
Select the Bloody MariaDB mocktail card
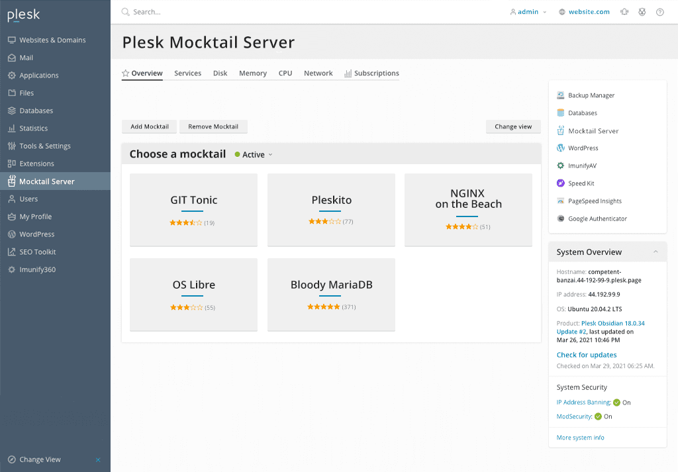331,295
